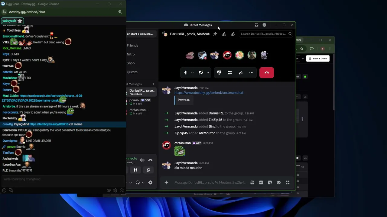Expand the microphone options arrow
This screenshot has height=217, width=387.
tap(192, 73)
